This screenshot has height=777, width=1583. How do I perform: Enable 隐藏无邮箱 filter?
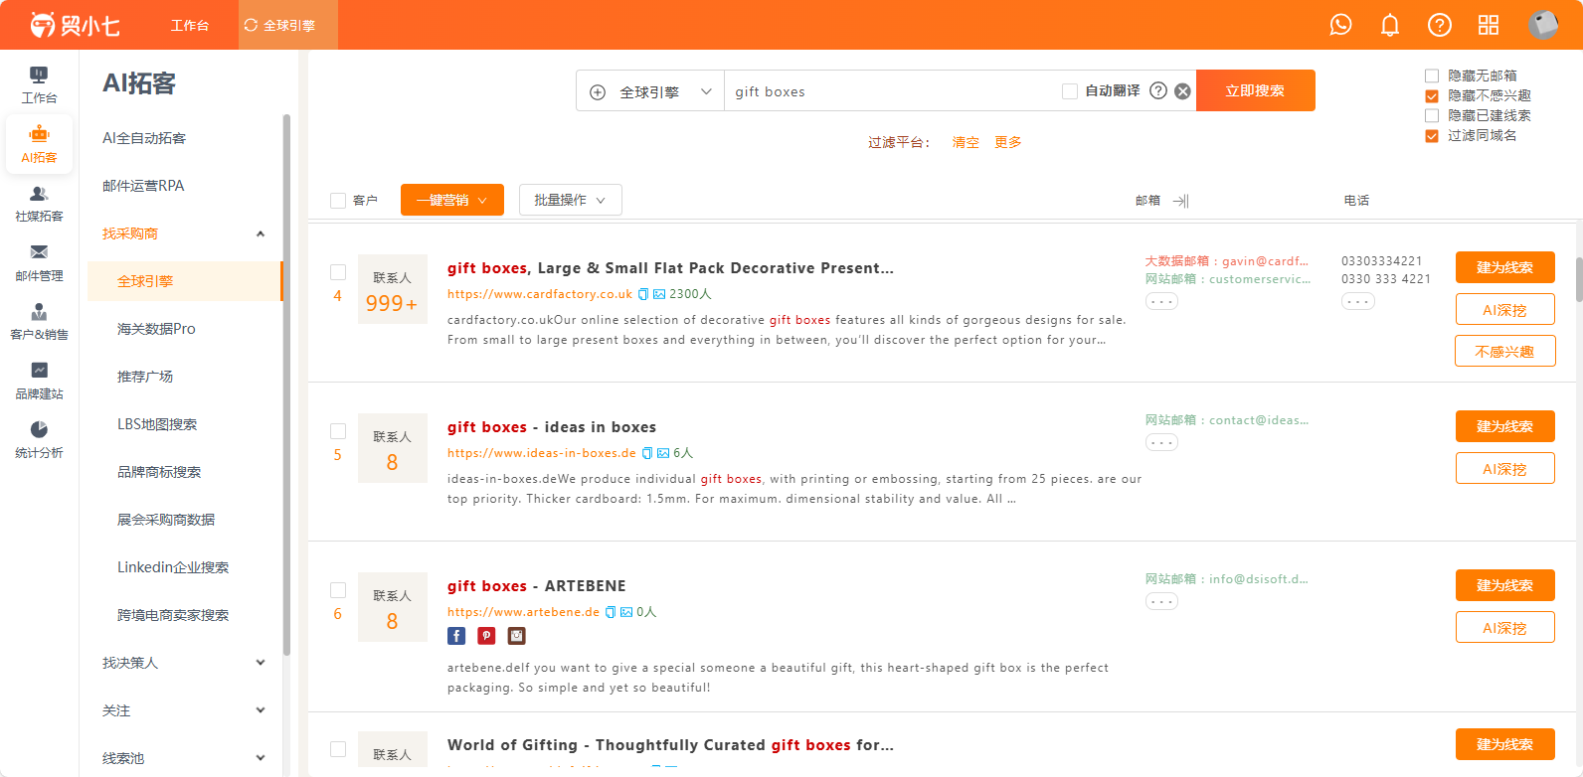coord(1432,76)
